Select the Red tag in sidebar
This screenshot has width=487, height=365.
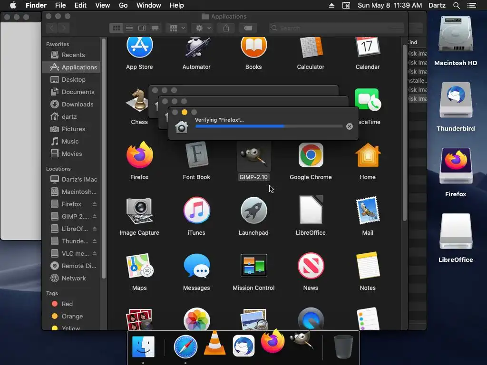click(x=71, y=304)
